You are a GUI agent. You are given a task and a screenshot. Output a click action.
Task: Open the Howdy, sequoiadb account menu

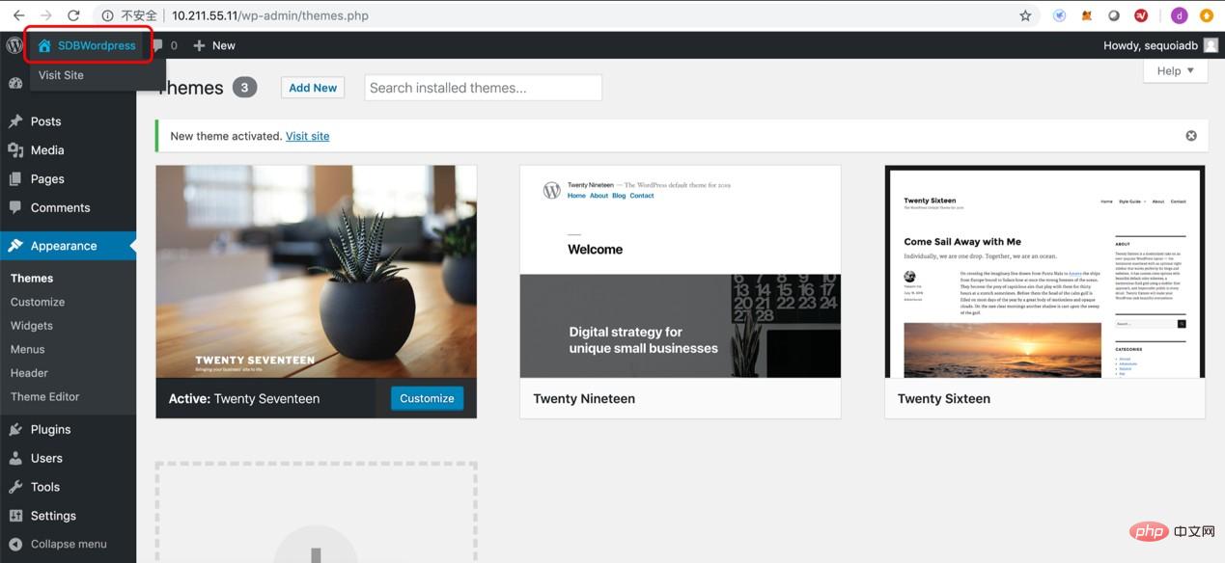pos(1160,45)
